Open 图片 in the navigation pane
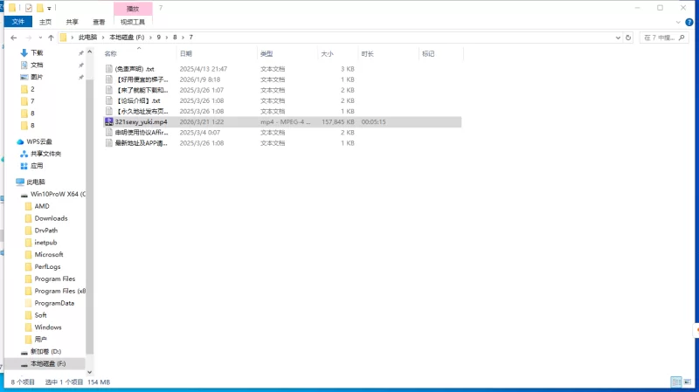Screen dimensions: 699x392 [x=37, y=77]
